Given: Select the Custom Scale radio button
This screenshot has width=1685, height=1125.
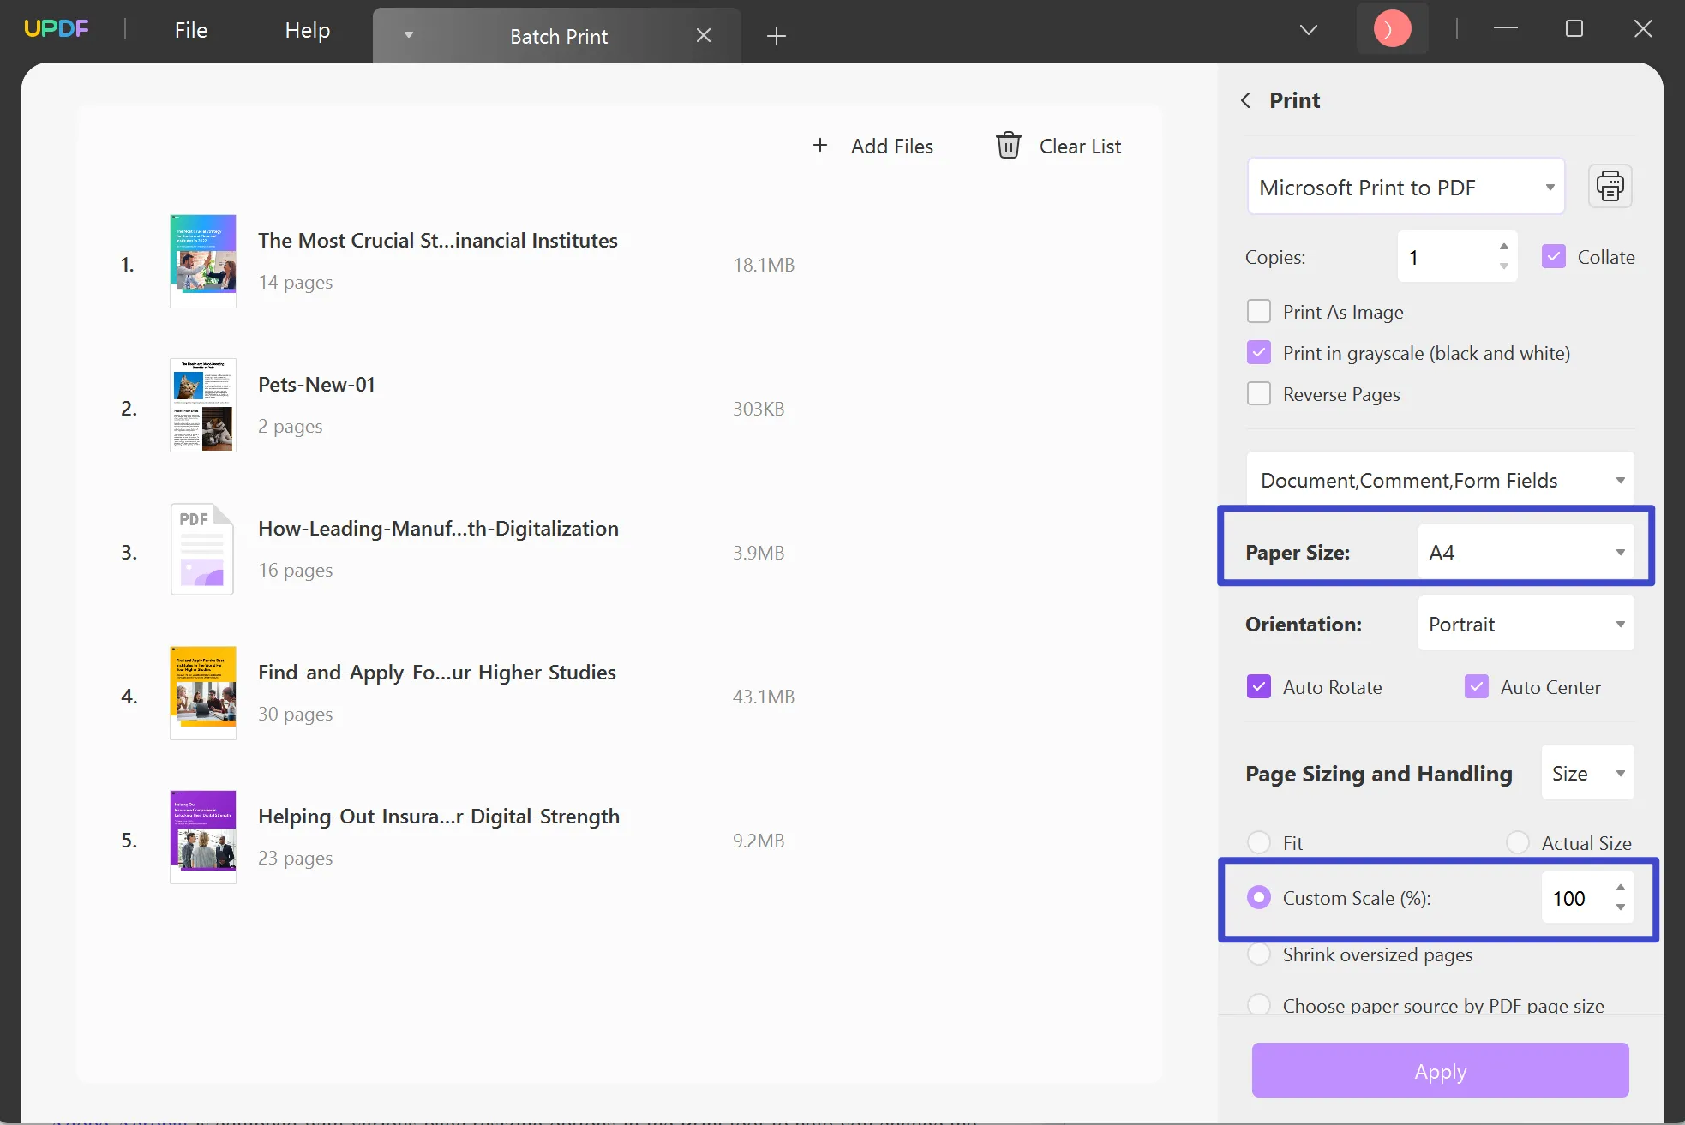Looking at the screenshot, I should click(1259, 897).
